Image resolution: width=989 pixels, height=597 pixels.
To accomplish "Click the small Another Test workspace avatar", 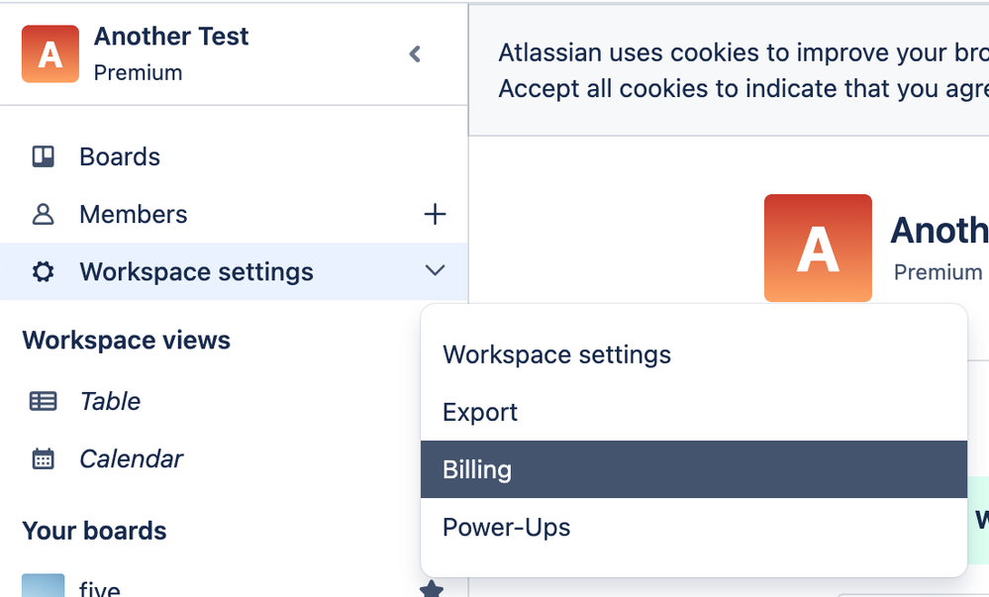I will 50,54.
